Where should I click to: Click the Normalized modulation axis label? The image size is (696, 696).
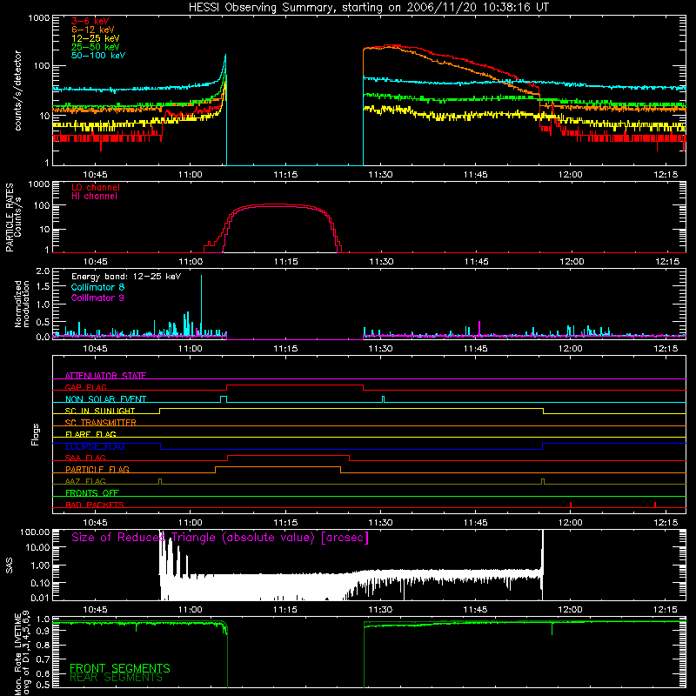click(23, 304)
